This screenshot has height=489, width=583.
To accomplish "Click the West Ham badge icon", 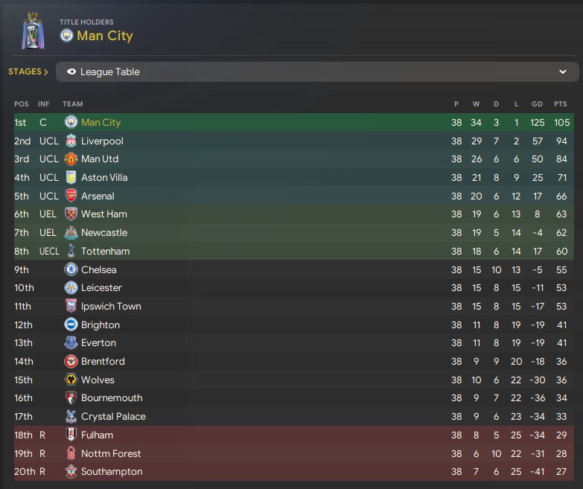I will click(71, 214).
